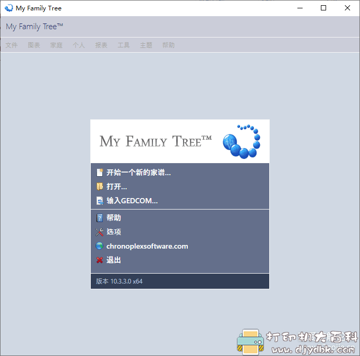Image resolution: width=360 pixels, height=356 pixels.
Task: Click the My Family Tree title bar app icon
Action: pyautogui.click(x=9, y=8)
